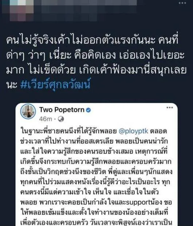
Task: Open the @ployptk mention link
Action: click(x=134, y=131)
